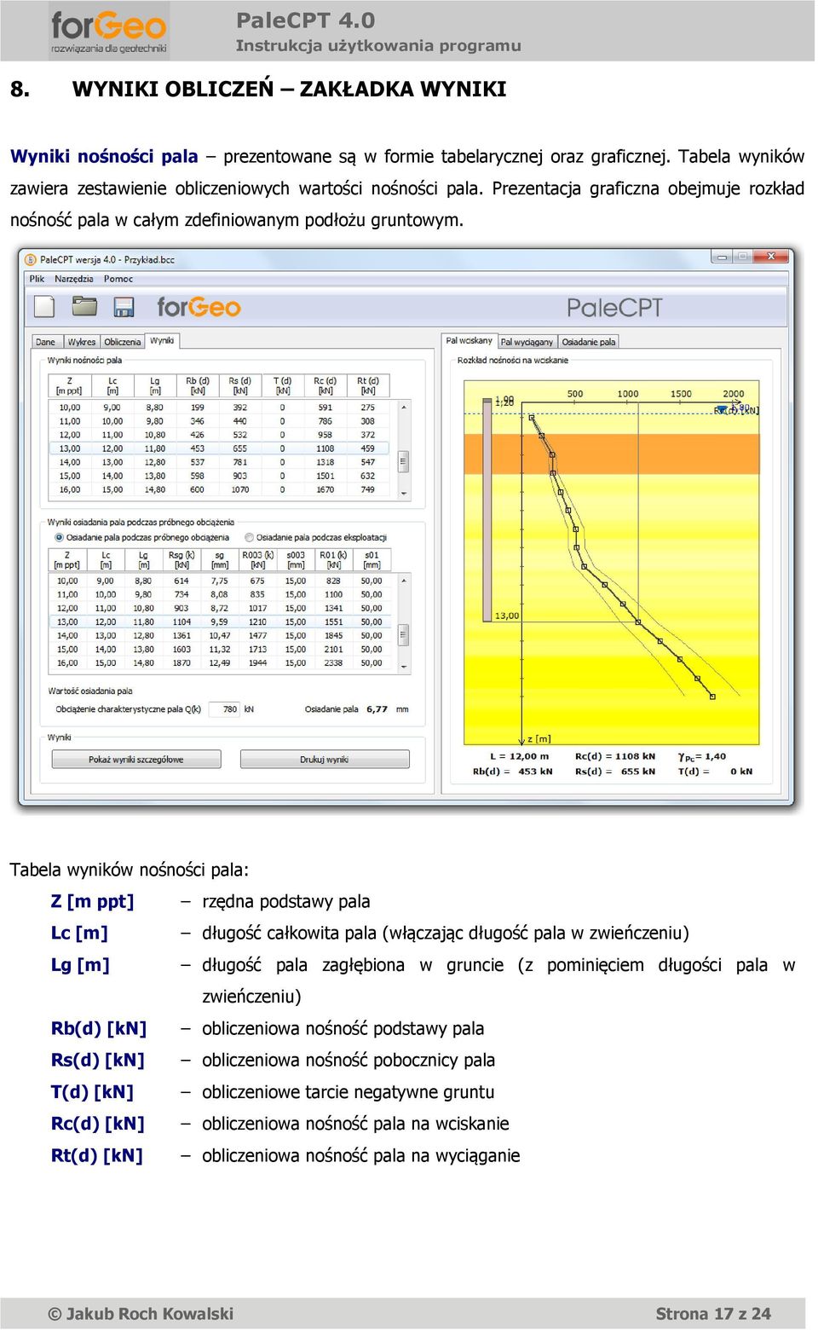Click Rs (d) column header
This screenshot has height=1330, width=818.
pyautogui.click(x=240, y=385)
